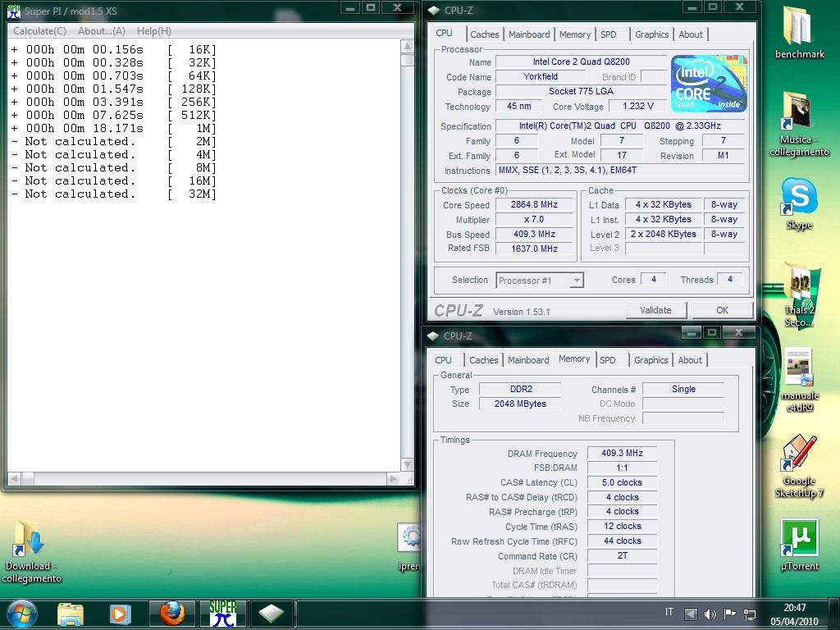Click the Windows Start orb
This screenshot has width=840, height=630.
[x=21, y=614]
